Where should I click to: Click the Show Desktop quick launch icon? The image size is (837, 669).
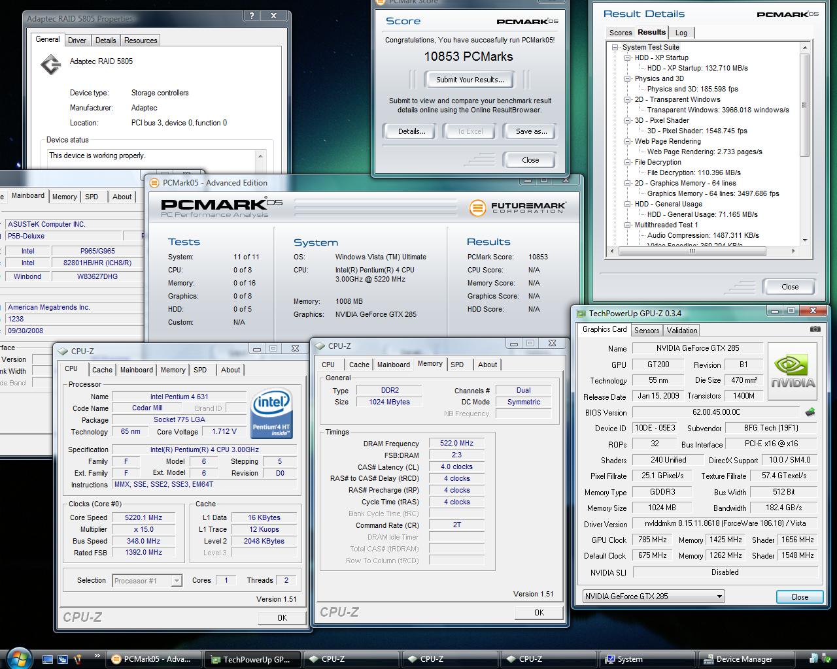point(48,659)
